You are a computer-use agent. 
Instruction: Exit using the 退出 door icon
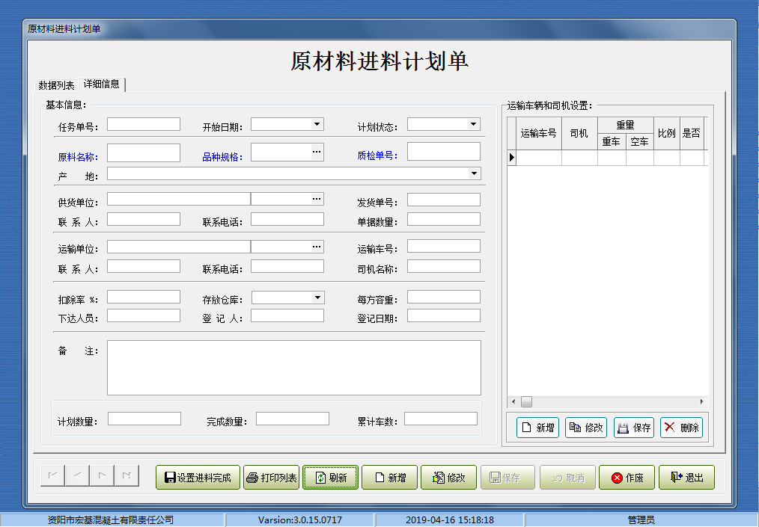(675, 477)
